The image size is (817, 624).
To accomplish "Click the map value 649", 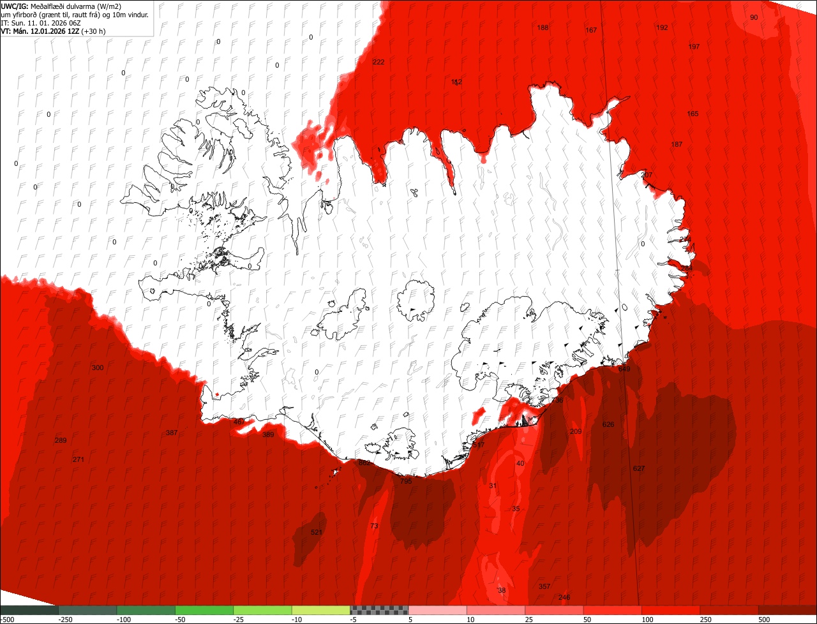I will tap(624, 369).
